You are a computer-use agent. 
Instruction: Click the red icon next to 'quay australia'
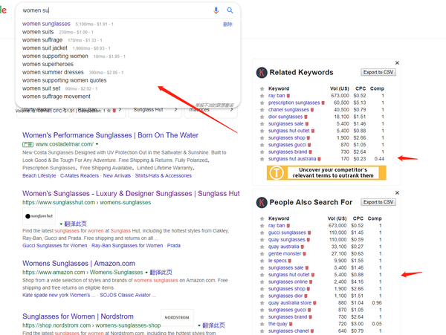tap(303, 247)
